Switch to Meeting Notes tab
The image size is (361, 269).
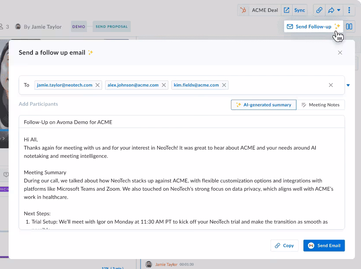click(320, 105)
